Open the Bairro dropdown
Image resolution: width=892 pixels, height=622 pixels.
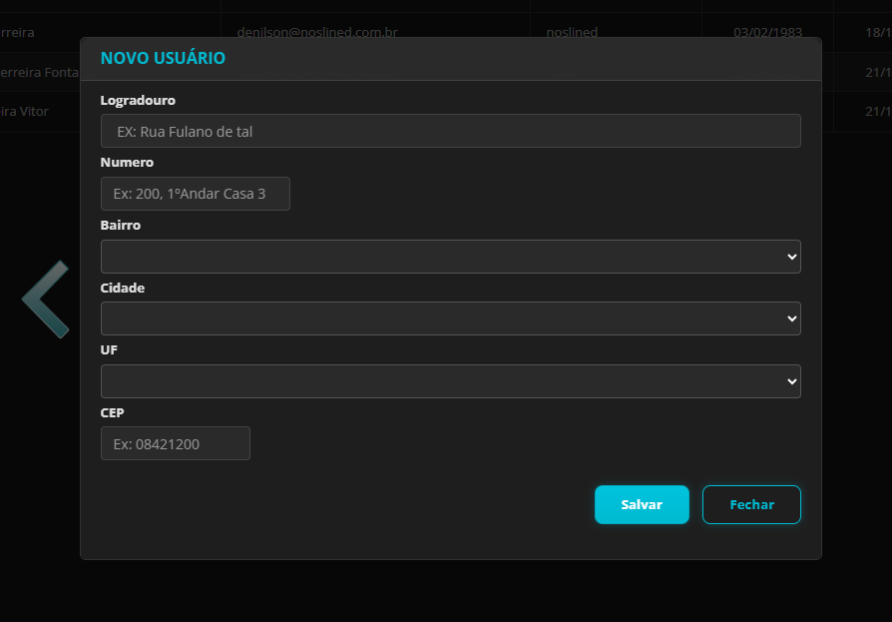pyautogui.click(x=450, y=257)
